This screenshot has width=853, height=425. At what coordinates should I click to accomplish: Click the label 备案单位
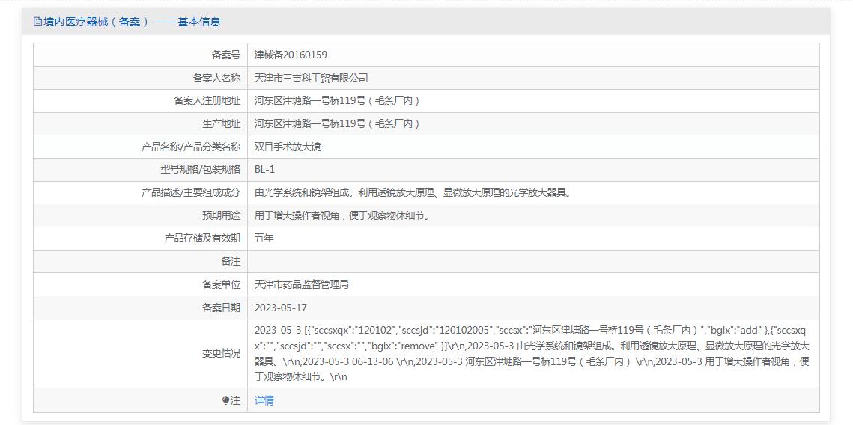click(x=222, y=284)
